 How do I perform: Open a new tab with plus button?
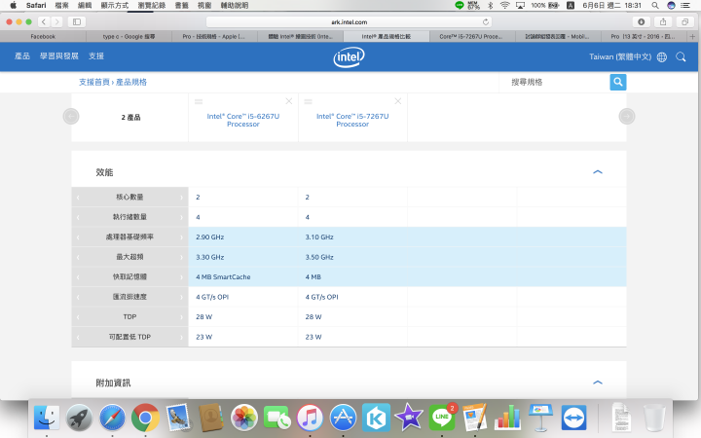(692, 36)
